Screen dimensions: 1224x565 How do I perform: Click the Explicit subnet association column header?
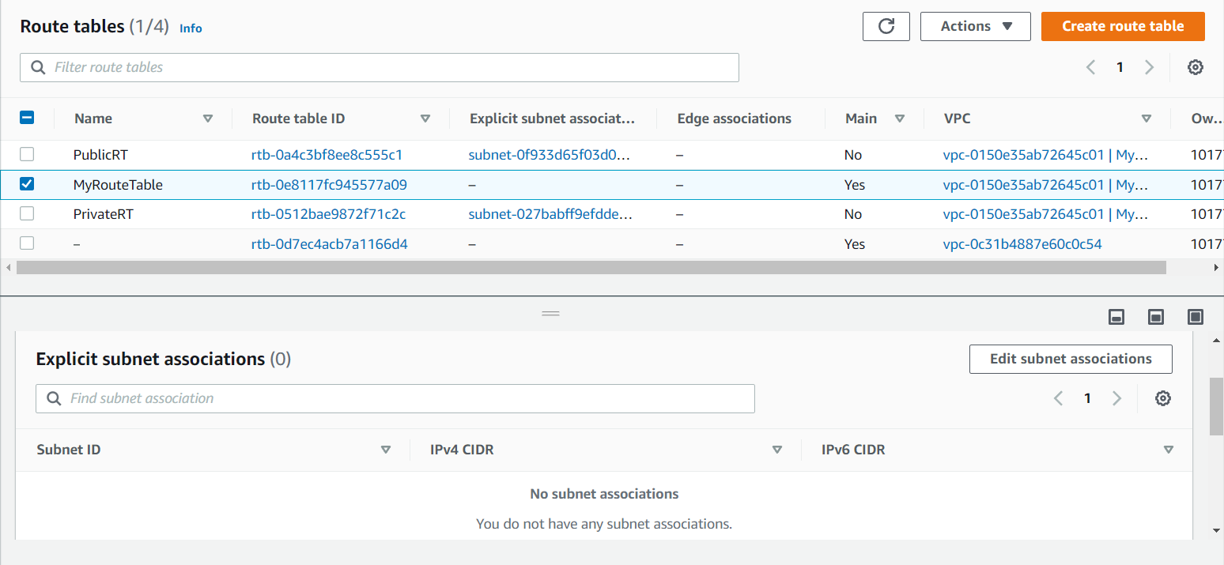click(552, 119)
